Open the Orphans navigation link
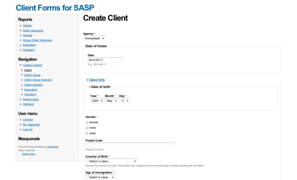 28,104
